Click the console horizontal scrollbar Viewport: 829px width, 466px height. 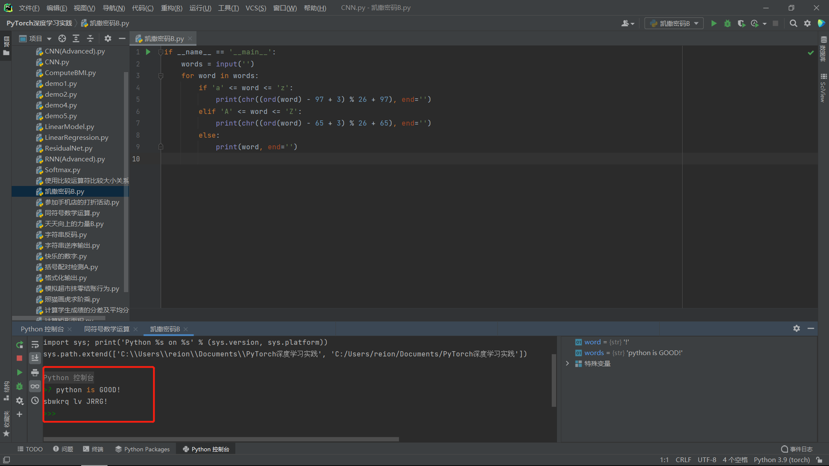pos(221,439)
